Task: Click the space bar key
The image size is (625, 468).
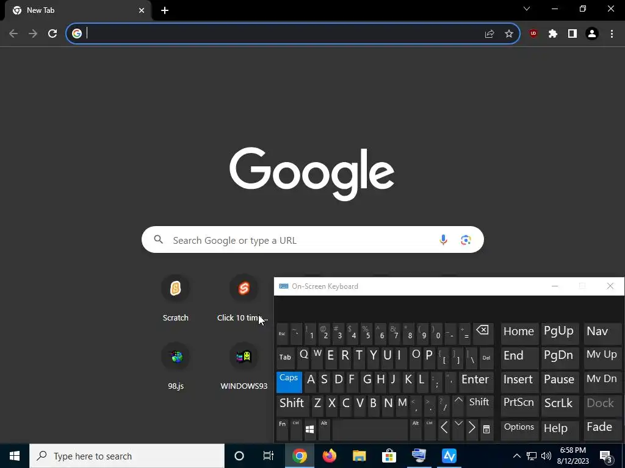Action: [x=370, y=430]
